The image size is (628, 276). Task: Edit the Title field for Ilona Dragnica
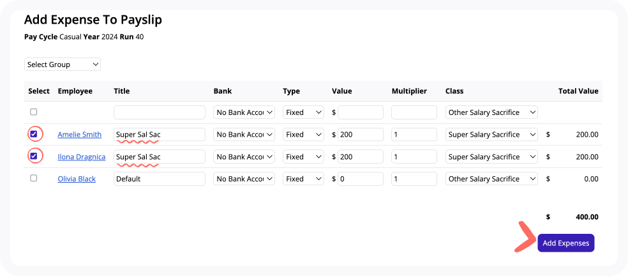160,157
